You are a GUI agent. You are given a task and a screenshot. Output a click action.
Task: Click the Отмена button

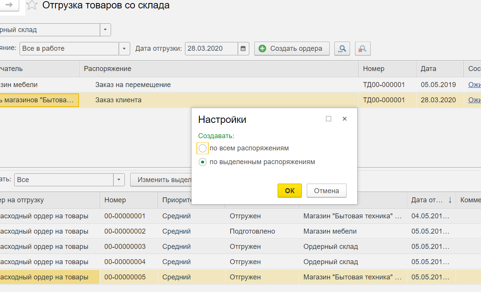[326, 191]
